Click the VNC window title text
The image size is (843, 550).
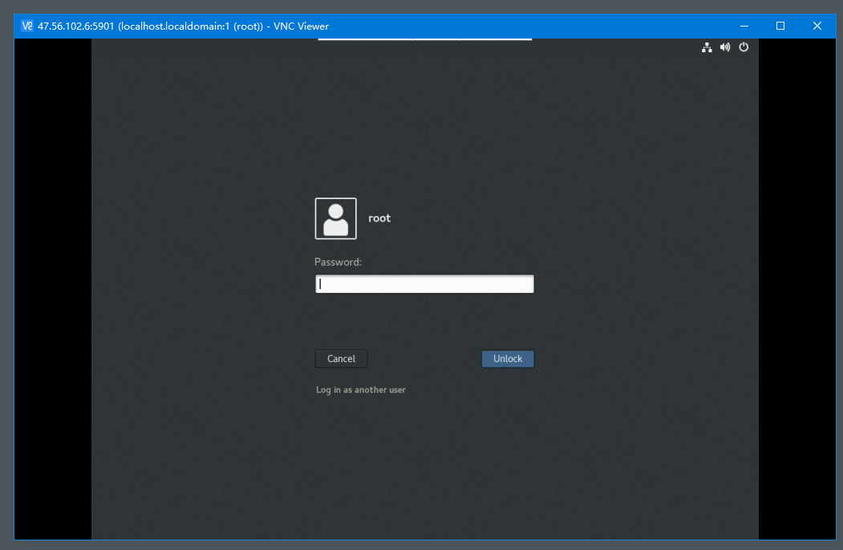(183, 26)
